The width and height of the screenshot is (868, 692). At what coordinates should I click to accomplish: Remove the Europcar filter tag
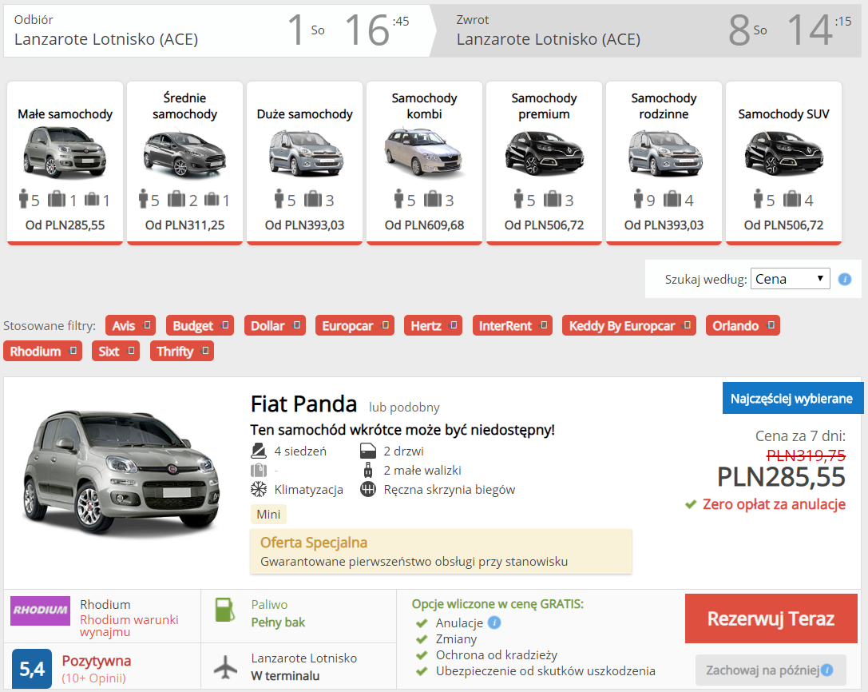(385, 325)
